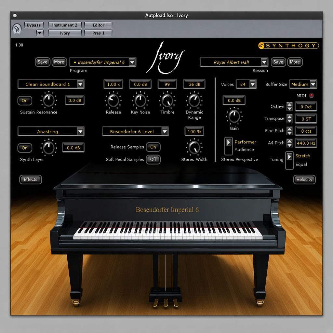This screenshot has height=333, width=333.
Task: Open the Voices 24 dropdown
Action: (246, 84)
